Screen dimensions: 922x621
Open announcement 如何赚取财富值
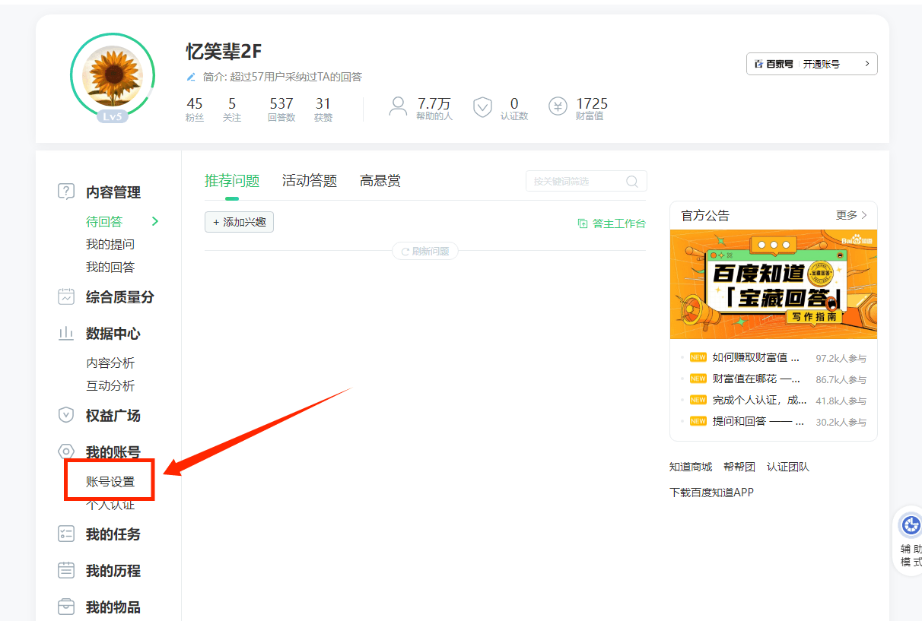[756, 357]
